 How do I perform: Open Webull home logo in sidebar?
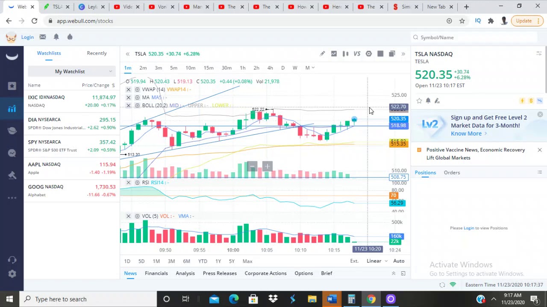click(x=12, y=57)
